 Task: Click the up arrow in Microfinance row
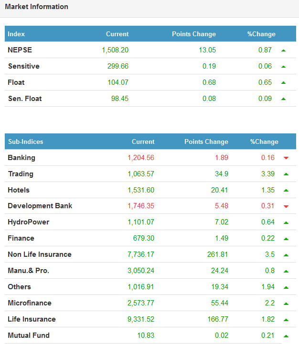click(x=286, y=304)
